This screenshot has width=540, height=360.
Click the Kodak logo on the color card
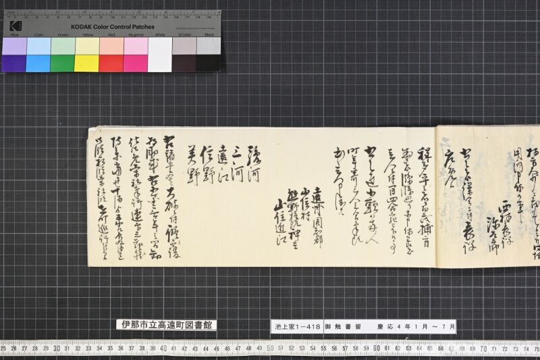16,26
